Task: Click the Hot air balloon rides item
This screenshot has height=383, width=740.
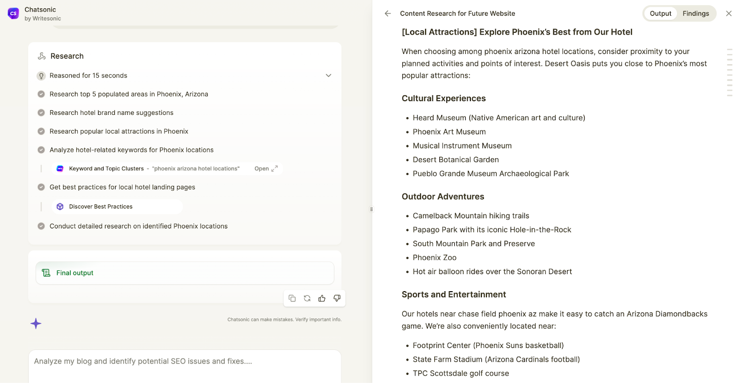Action: (492, 272)
